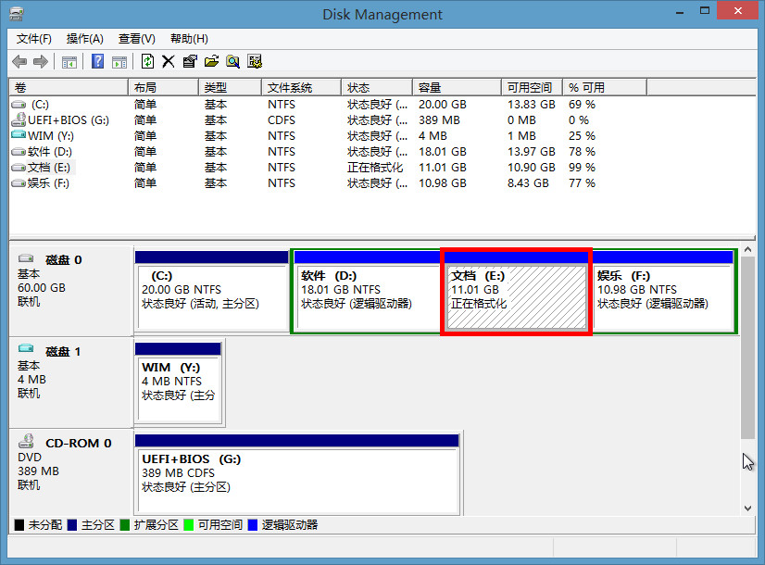Select the 磁盘 0 disk label
Image resolution: width=765 pixels, height=565 pixels.
coord(65,260)
